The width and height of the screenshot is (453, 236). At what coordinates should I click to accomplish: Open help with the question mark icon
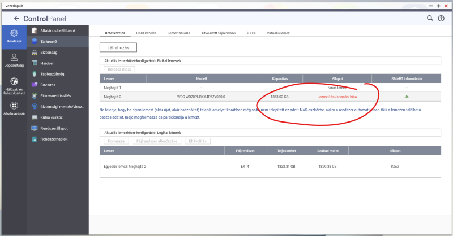(x=441, y=19)
